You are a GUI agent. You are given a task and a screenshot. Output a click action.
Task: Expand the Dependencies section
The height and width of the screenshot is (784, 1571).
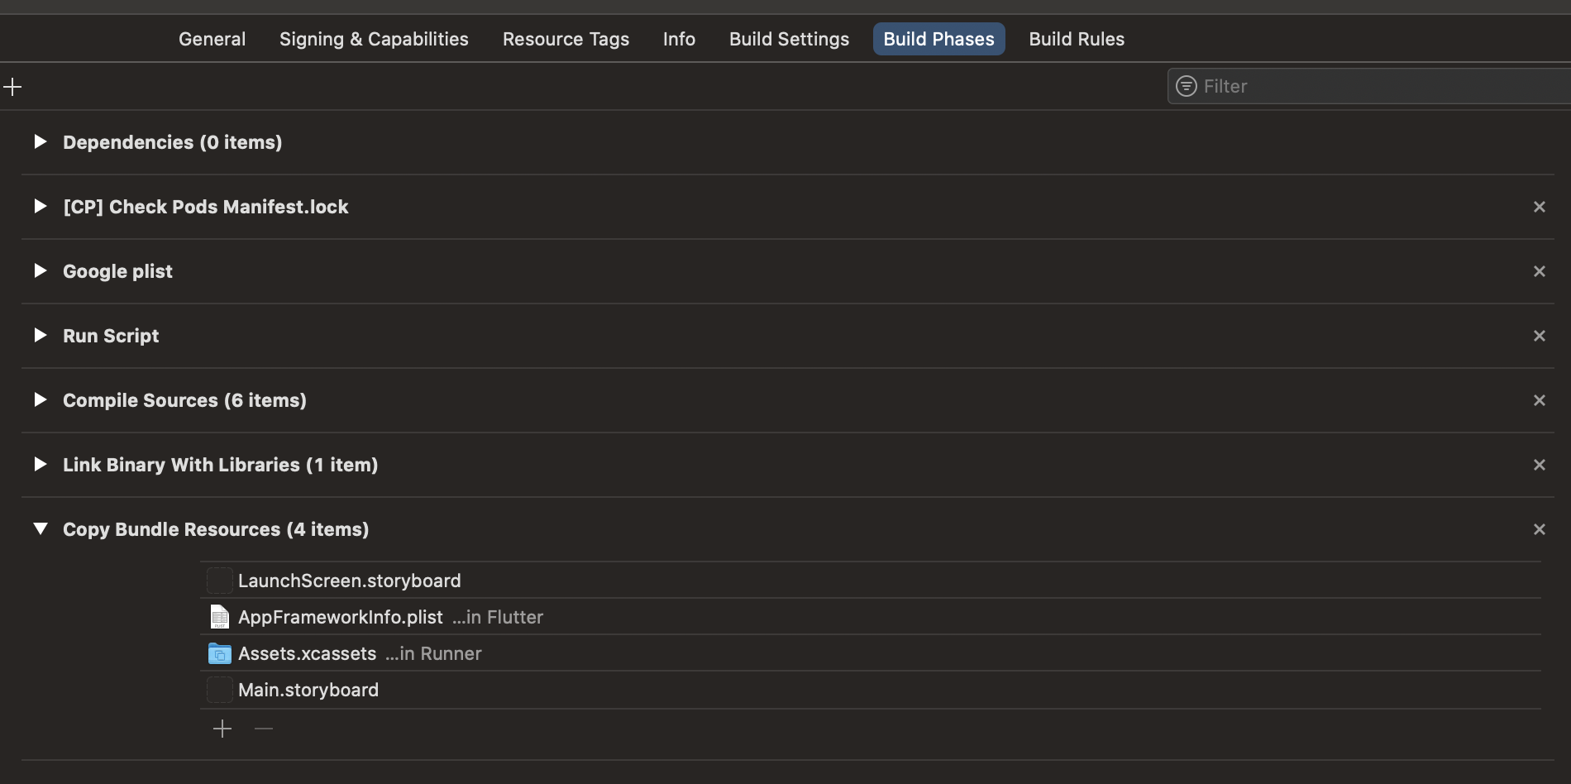[x=40, y=142]
